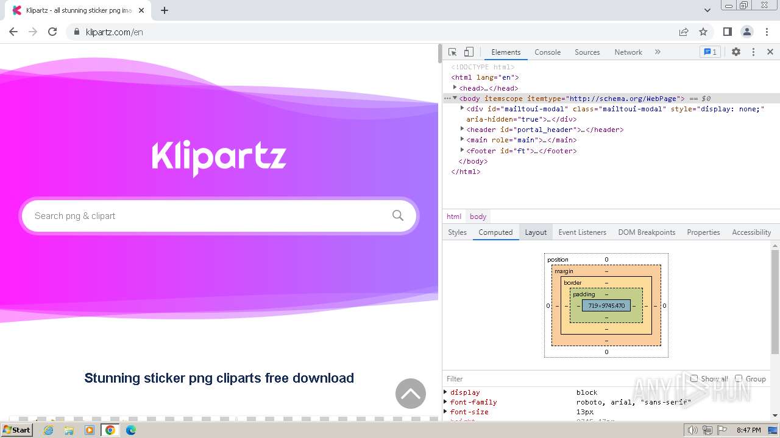Collapse the body element node
This screenshot has height=438, width=780.
pyautogui.click(x=455, y=98)
